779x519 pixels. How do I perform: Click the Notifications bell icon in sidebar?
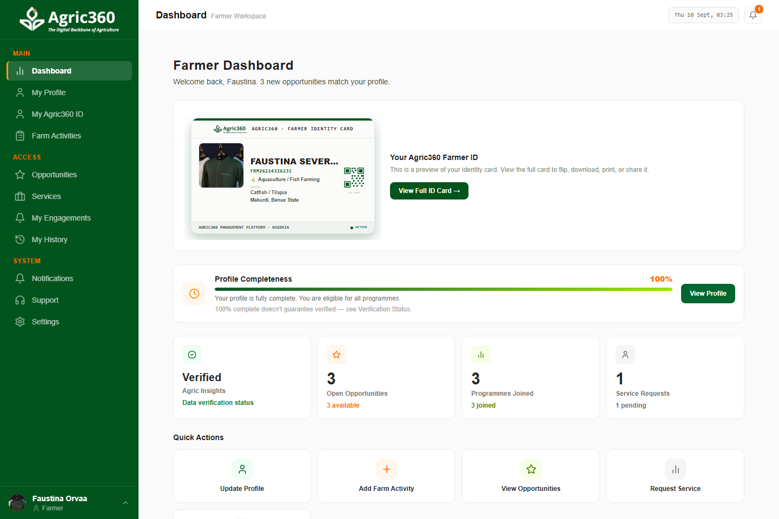[20, 278]
